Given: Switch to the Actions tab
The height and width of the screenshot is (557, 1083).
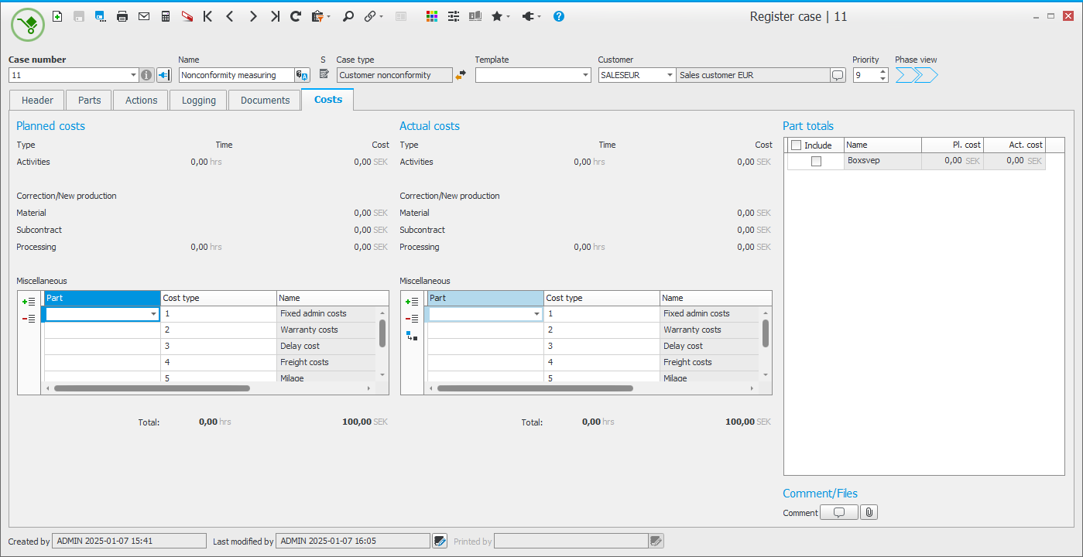Looking at the screenshot, I should [141, 100].
